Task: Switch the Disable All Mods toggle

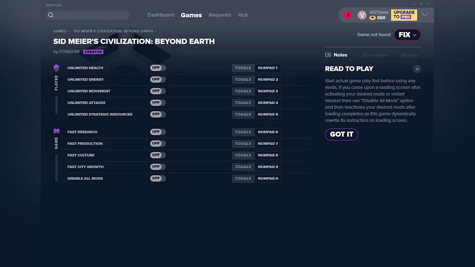Action: point(158,178)
